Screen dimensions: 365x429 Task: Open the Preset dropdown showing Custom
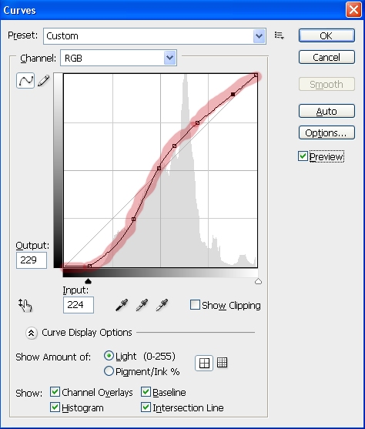155,36
